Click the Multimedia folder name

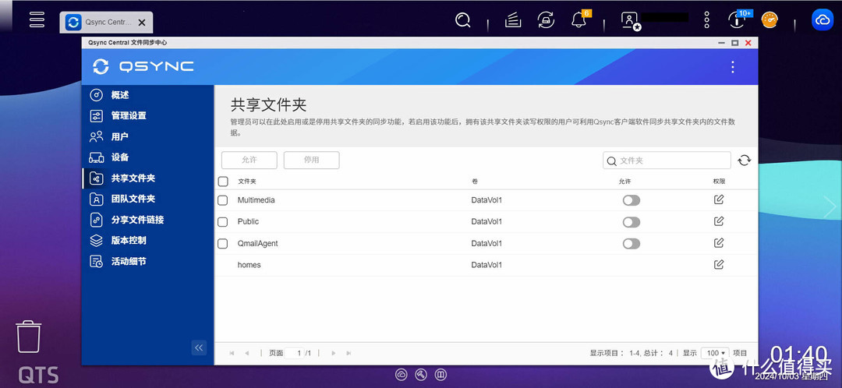pyautogui.click(x=256, y=200)
